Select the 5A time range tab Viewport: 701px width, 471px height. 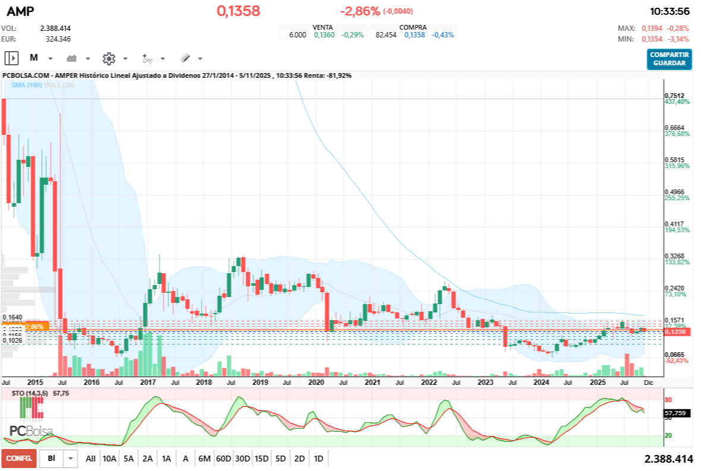(x=128, y=459)
